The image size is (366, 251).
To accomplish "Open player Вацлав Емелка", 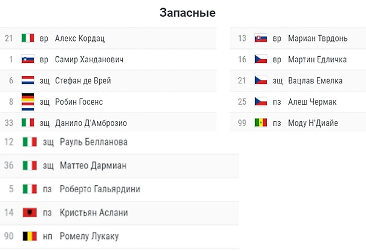I will pyautogui.click(x=315, y=81).
